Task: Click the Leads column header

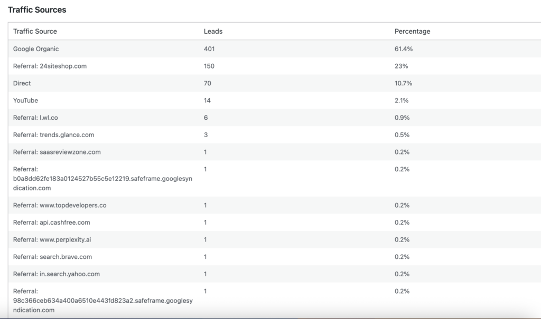Action: tap(213, 32)
